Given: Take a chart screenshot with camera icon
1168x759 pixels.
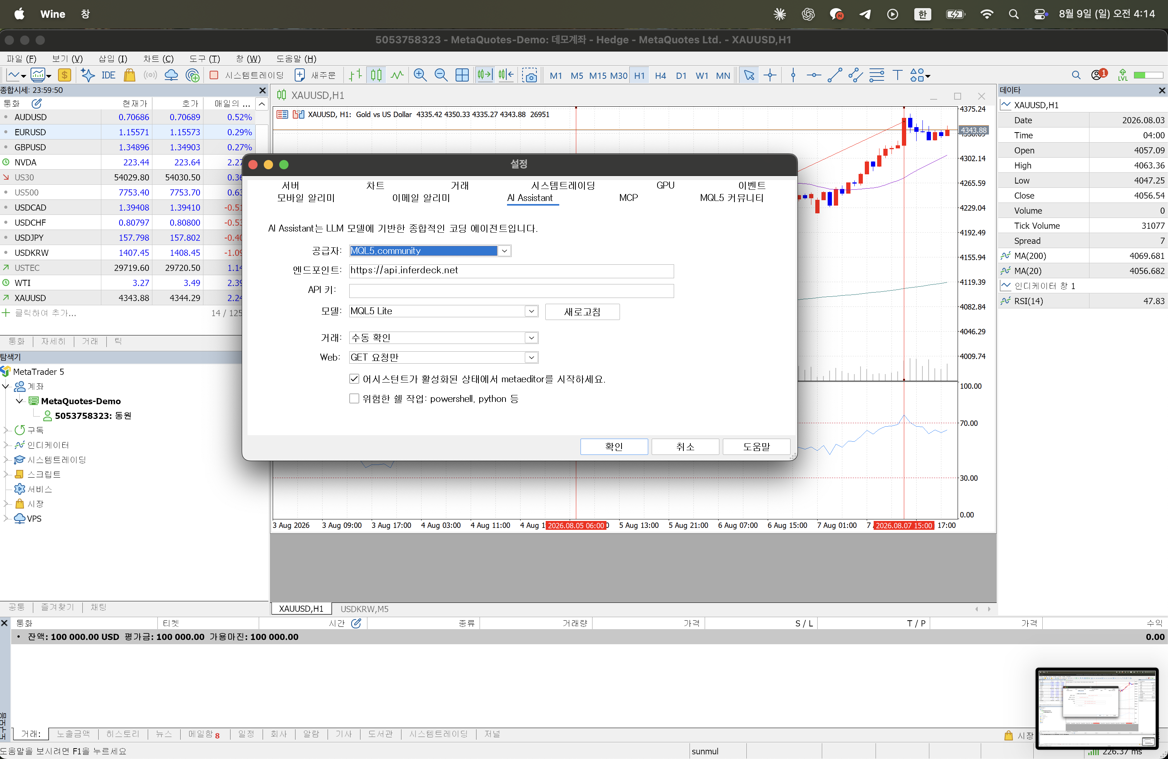Looking at the screenshot, I should pos(530,75).
